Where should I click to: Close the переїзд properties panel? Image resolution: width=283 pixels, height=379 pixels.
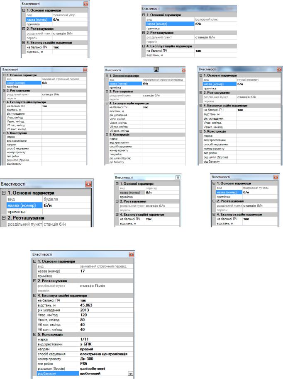point(178,177)
